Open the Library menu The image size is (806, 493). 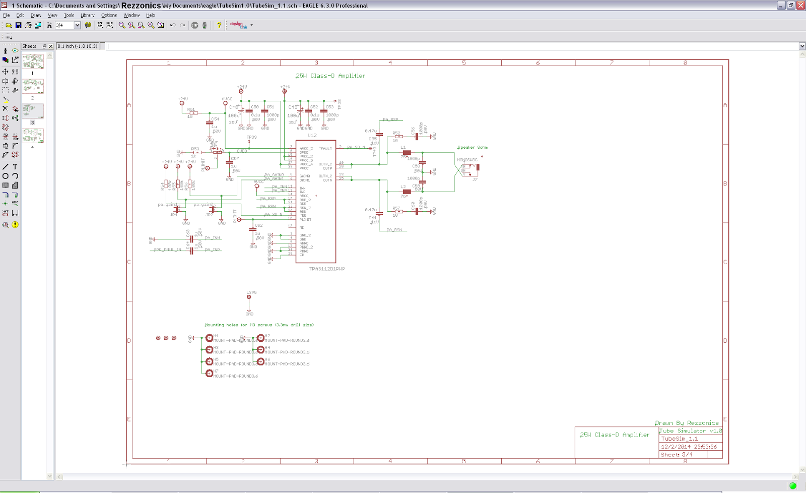[x=87, y=15]
